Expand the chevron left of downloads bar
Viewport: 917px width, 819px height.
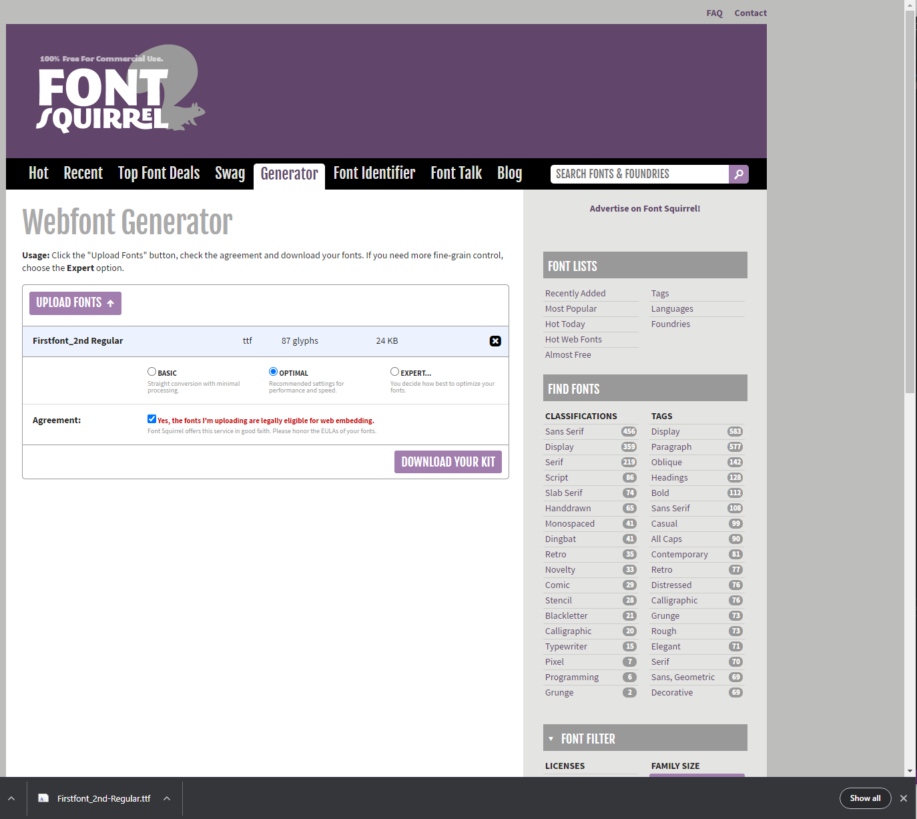coord(11,798)
